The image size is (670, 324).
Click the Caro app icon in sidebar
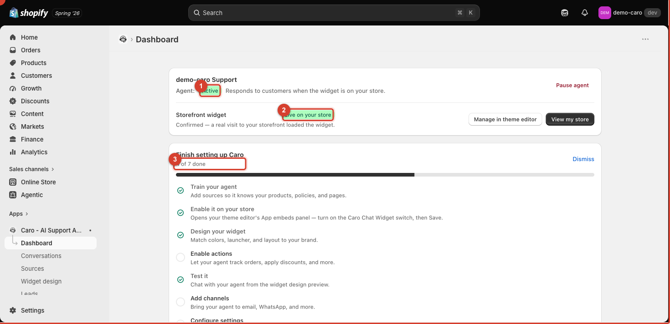click(x=13, y=230)
